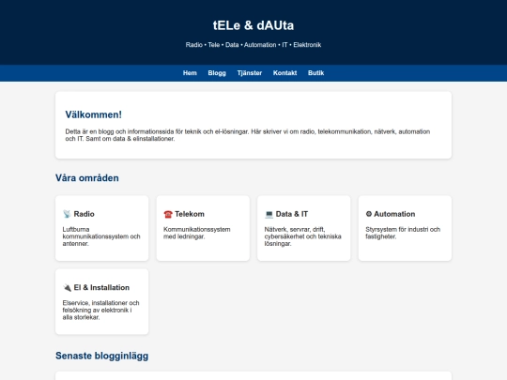Open the Hem navigation link
Viewport: 507px width, 380px height.
point(190,73)
